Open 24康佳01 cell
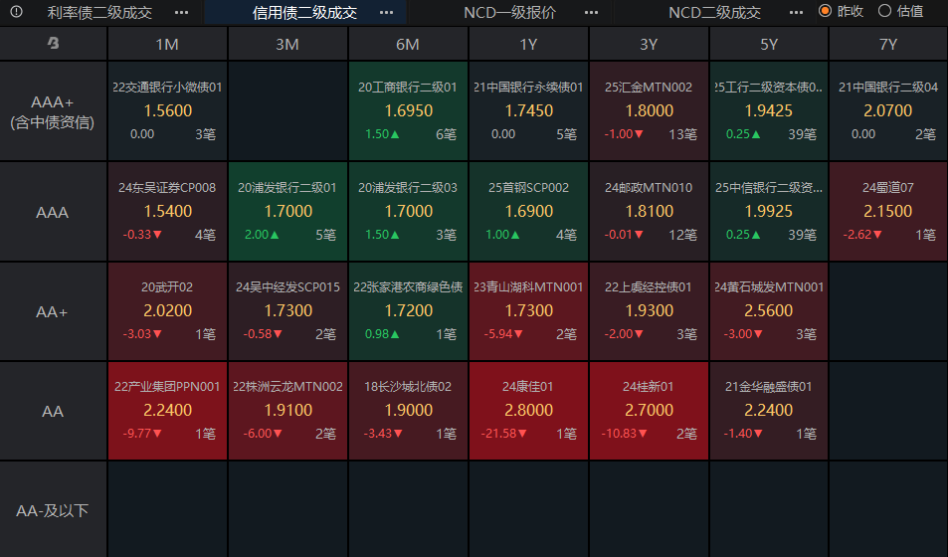Image resolution: width=948 pixels, height=557 pixels. (528, 411)
